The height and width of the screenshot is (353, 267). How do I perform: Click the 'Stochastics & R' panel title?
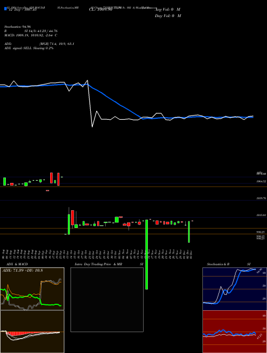[218, 264]
